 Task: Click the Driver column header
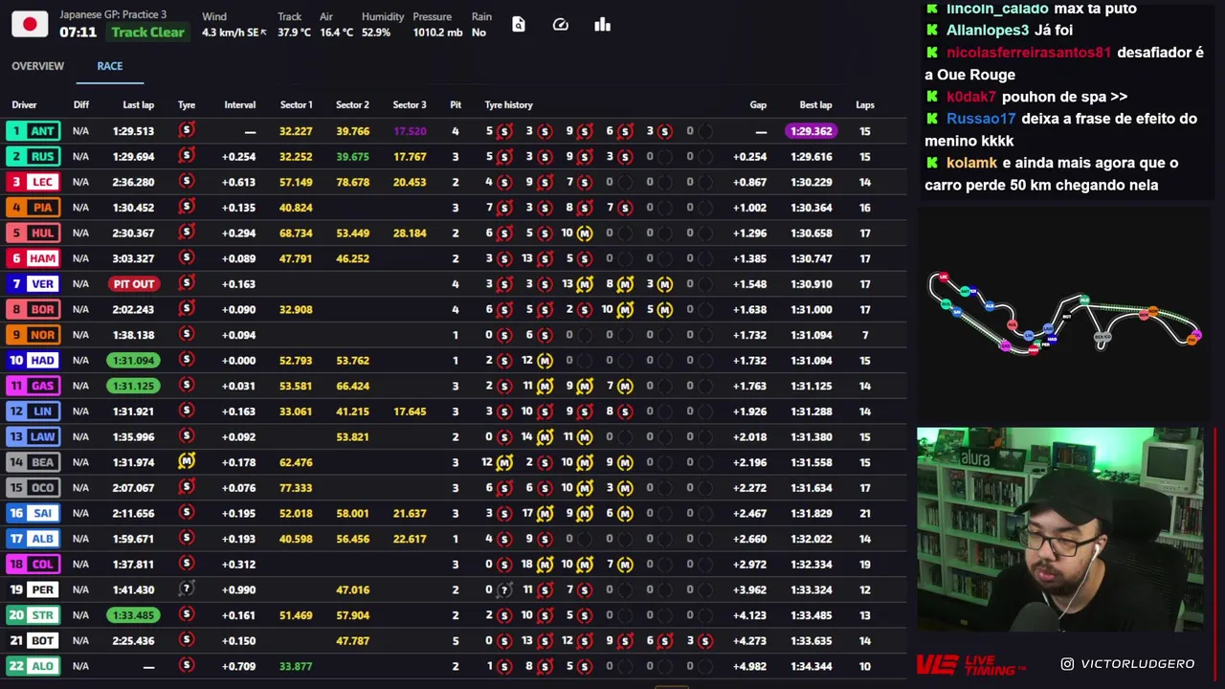pos(24,105)
